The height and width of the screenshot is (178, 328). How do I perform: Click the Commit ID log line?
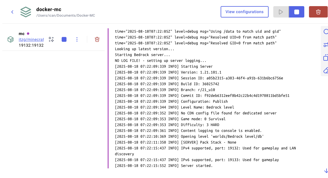[202, 96]
